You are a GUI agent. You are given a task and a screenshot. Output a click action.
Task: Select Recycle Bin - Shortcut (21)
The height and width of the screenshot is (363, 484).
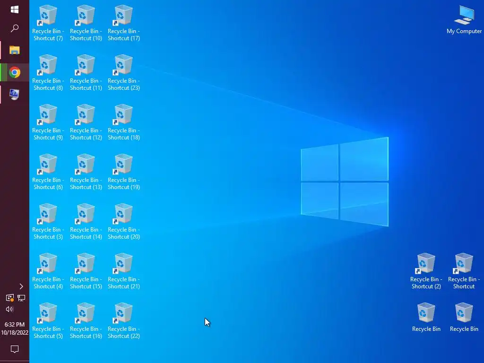[124, 272]
